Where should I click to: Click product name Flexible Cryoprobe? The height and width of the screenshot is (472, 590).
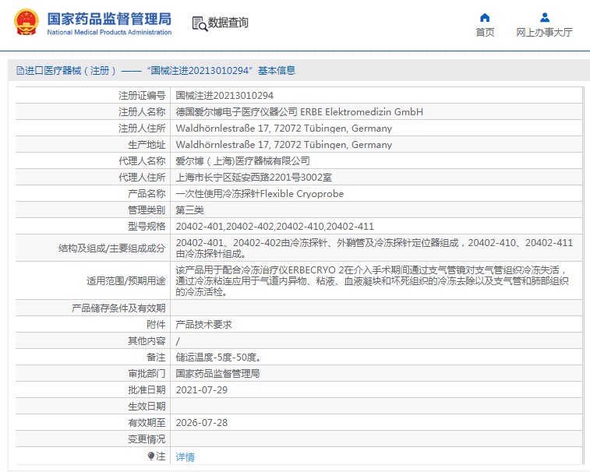pos(302,194)
